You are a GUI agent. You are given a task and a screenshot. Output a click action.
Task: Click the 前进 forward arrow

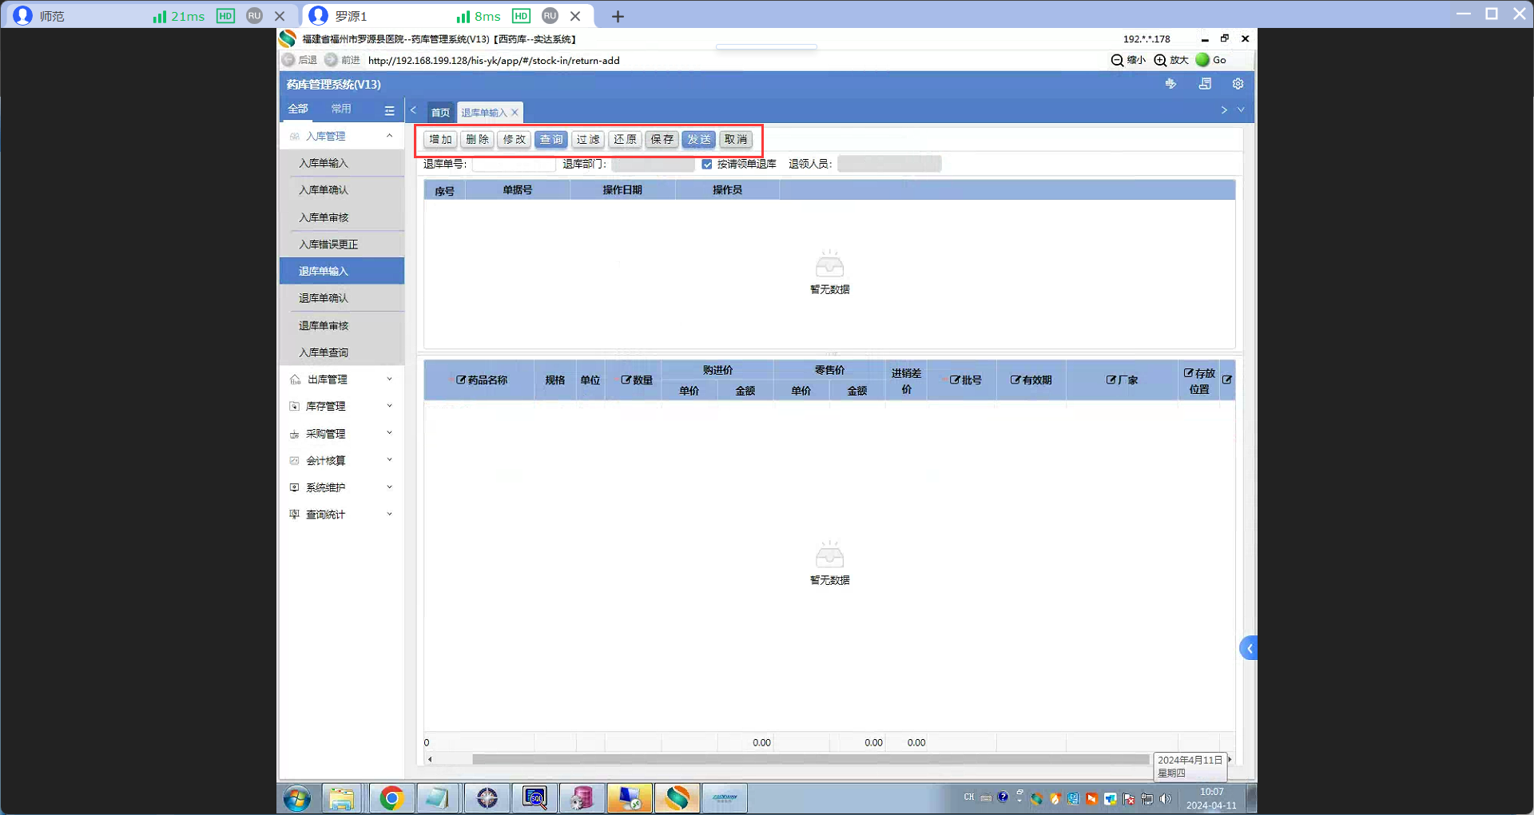point(331,60)
